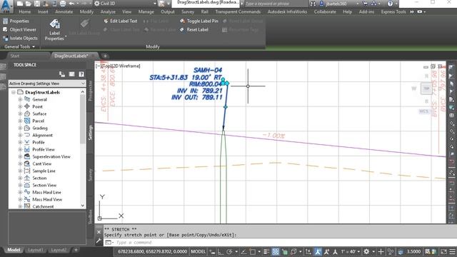This screenshot has width=457, height=257.
Task: Click the MODEL space status bar button
Action: (199, 252)
